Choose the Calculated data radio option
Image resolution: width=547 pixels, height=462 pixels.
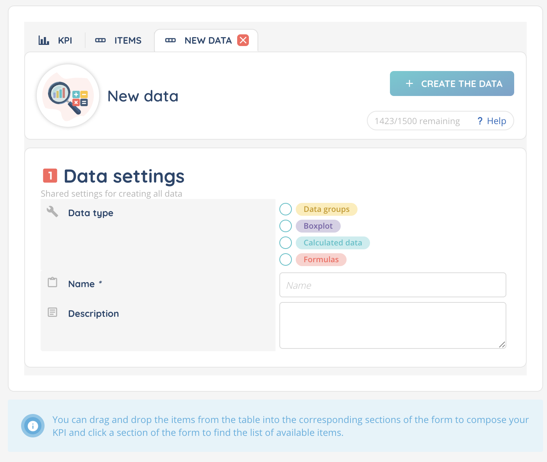(286, 243)
